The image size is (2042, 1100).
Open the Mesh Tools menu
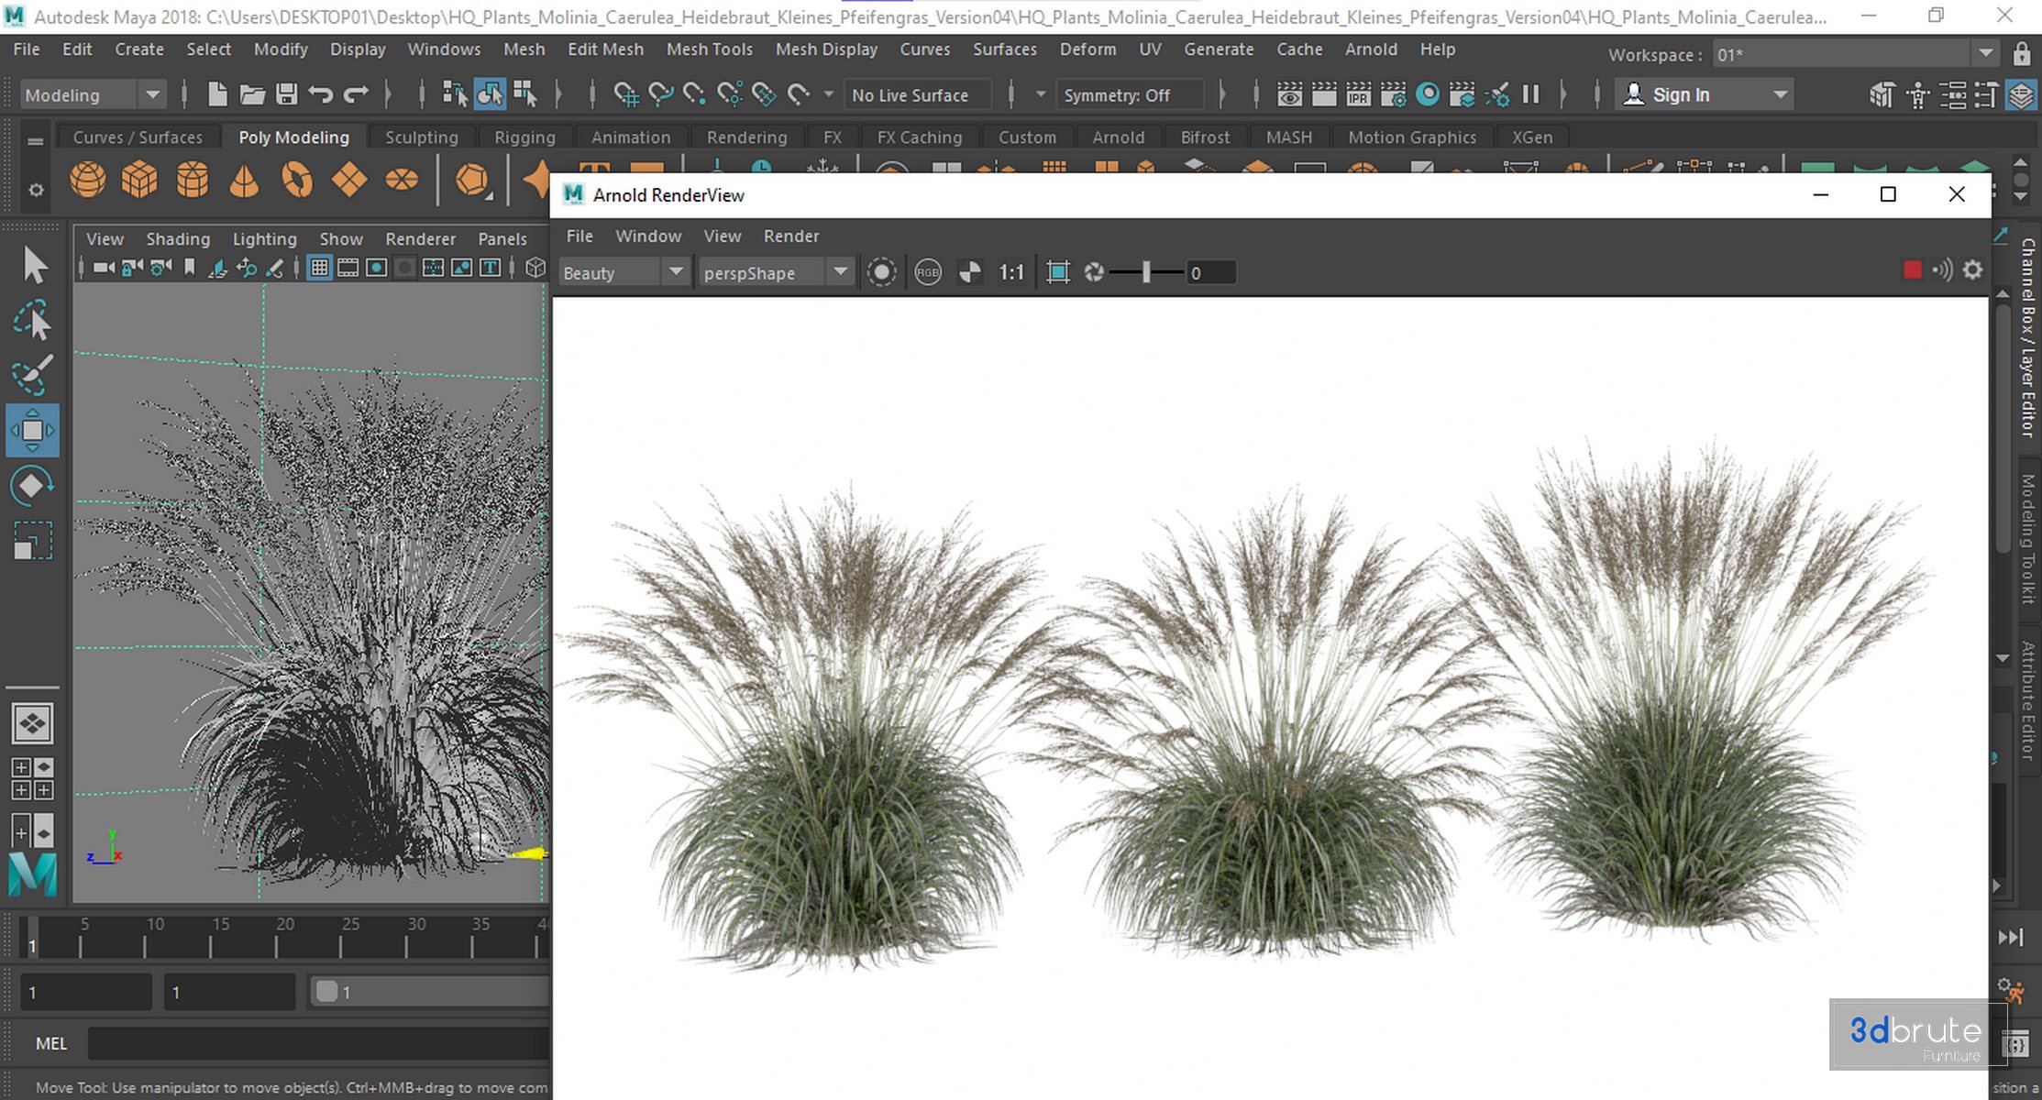coord(709,49)
